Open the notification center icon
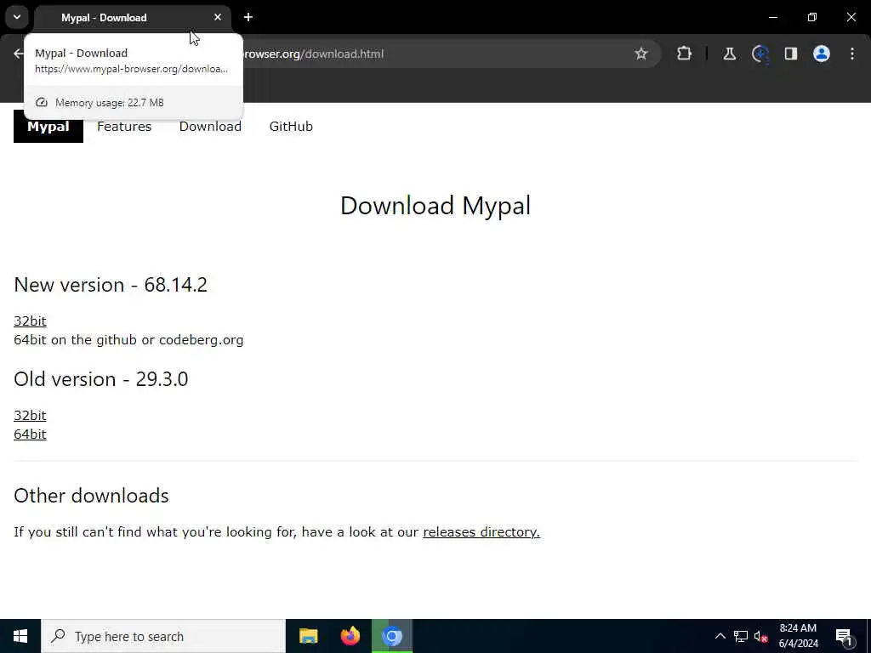 844,636
